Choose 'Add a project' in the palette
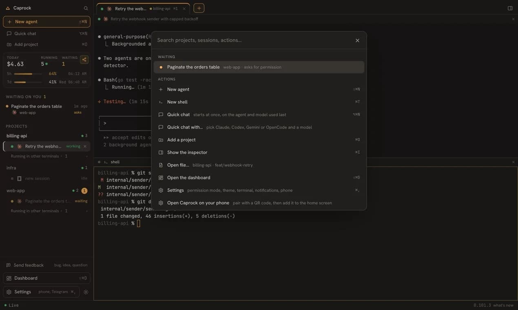Screen dimensions: 518x310 click(259, 140)
